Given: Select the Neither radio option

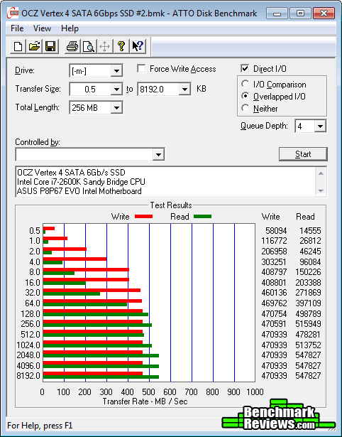Looking at the screenshot, I should pyautogui.click(x=246, y=108).
